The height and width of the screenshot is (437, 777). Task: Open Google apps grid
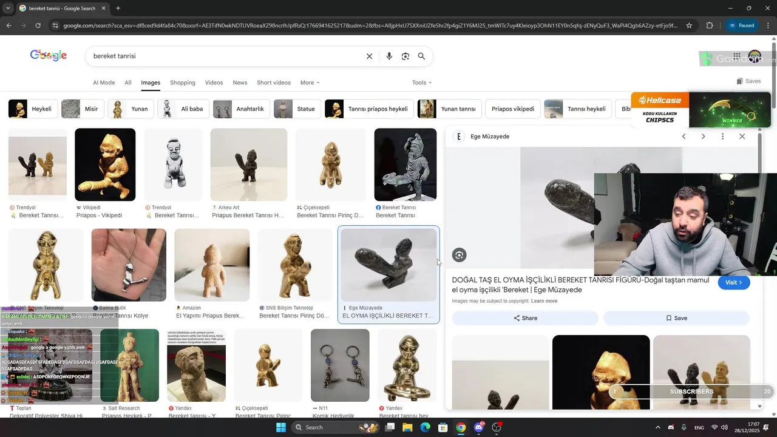(736, 56)
